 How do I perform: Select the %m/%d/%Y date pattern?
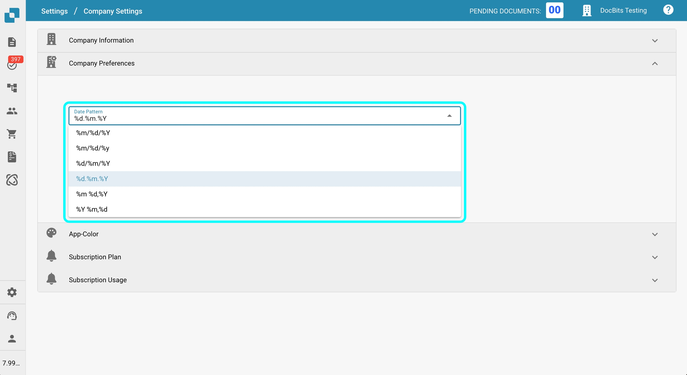pyautogui.click(x=93, y=133)
